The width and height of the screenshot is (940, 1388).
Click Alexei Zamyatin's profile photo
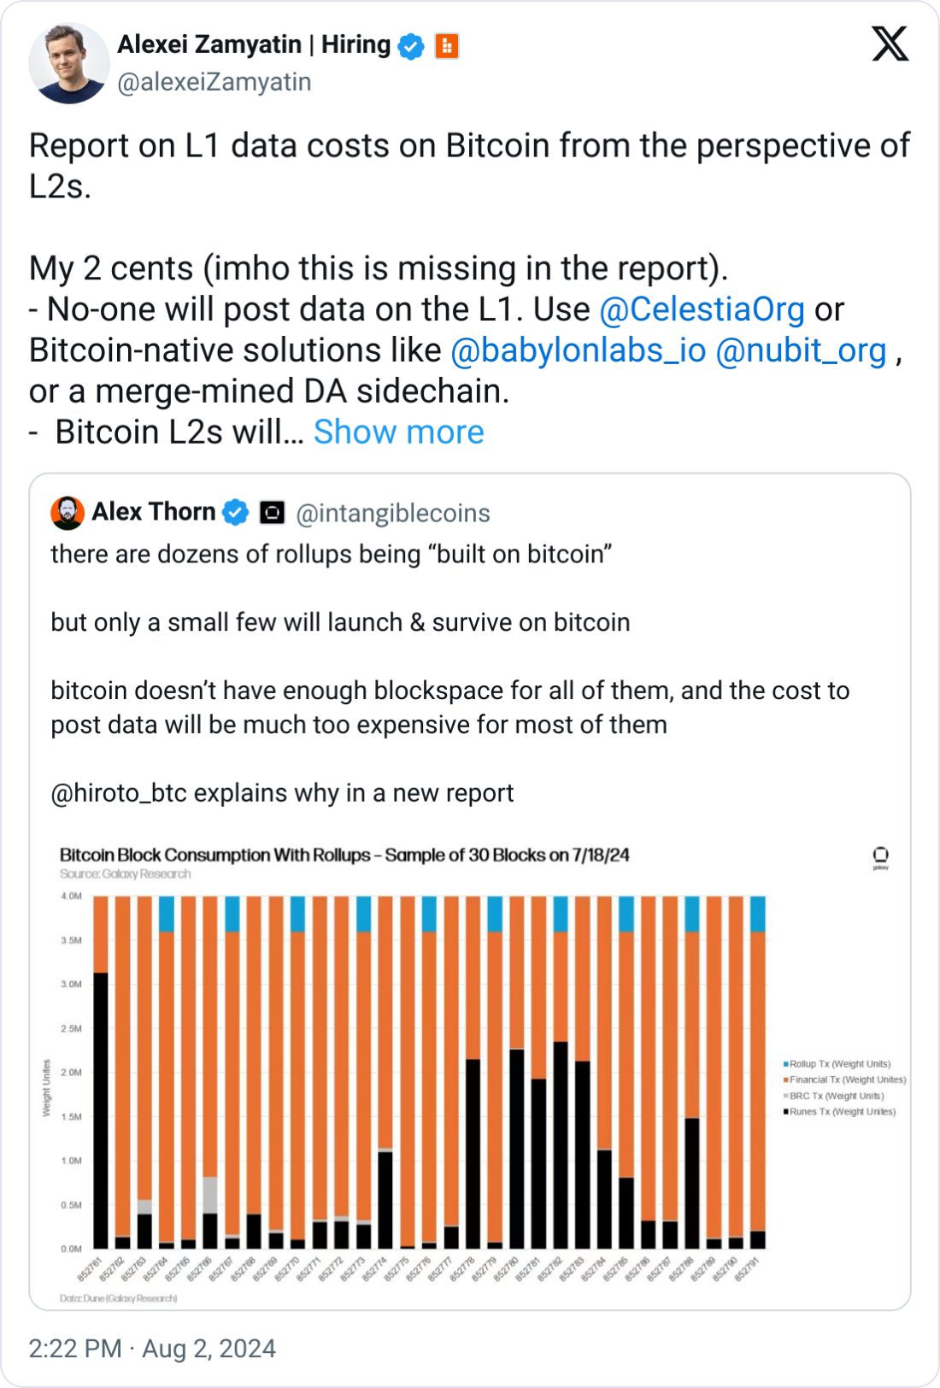[x=68, y=63]
